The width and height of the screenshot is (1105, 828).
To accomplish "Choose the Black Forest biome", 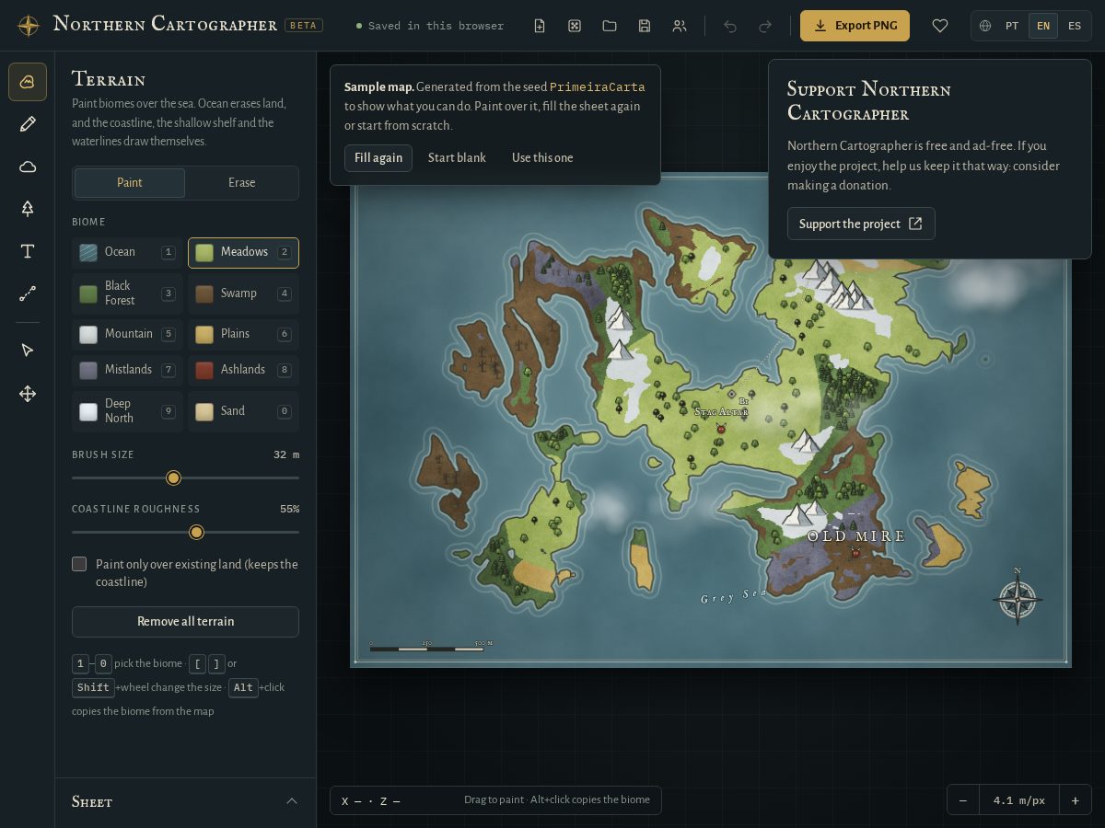I will tap(127, 293).
